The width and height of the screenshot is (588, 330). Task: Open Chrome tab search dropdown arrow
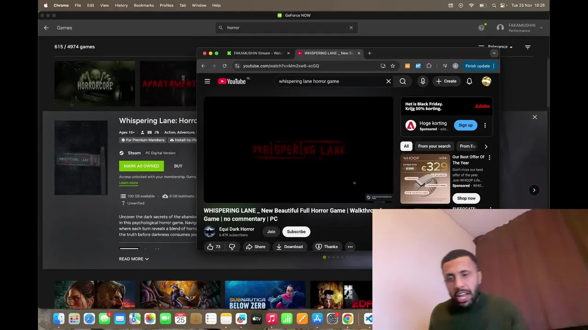(x=494, y=53)
